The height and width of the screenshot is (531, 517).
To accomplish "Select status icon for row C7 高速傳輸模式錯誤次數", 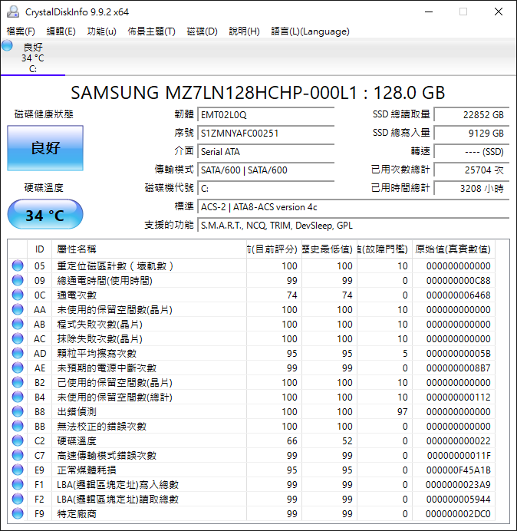I will tap(18, 455).
